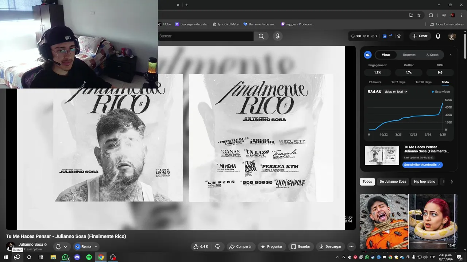Select the 24 hours time range
467x262 pixels.
[x=375, y=82]
